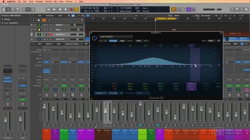This screenshot has height=140, width=250.
Task: Click the duplicate track icon
Action: pyautogui.click(x=39, y=20)
